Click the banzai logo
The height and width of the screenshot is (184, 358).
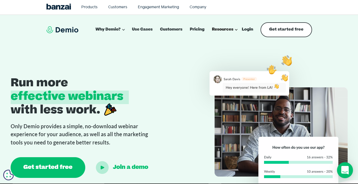point(59,7)
